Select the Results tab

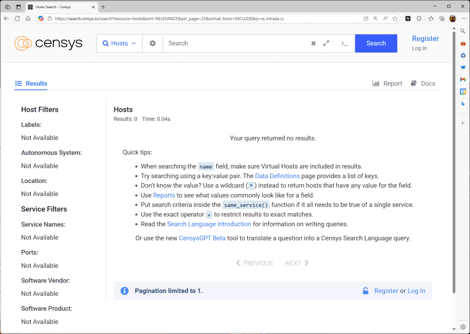[31, 83]
